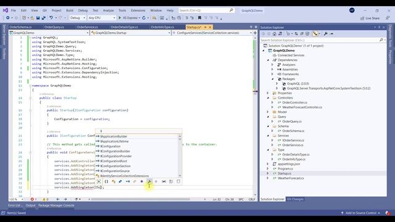Switch to the Git Changes tab

[295, 199]
